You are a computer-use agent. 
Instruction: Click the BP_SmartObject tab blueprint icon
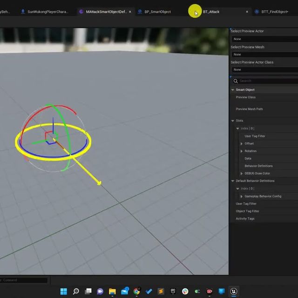[x=140, y=12]
